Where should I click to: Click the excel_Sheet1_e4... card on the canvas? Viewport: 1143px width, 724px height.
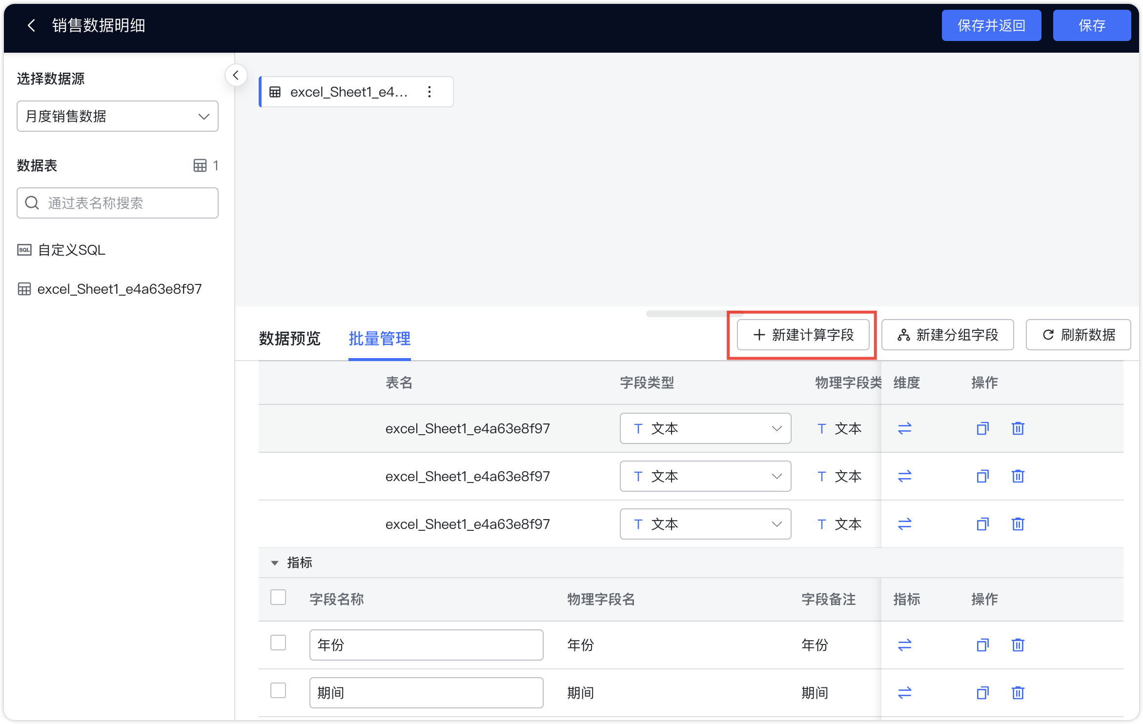[356, 92]
